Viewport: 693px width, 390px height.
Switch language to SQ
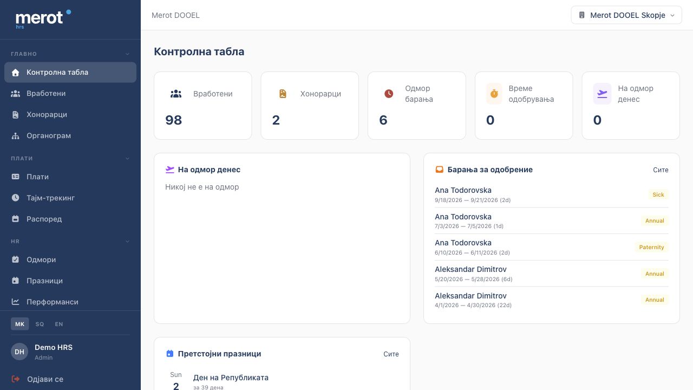coord(40,324)
